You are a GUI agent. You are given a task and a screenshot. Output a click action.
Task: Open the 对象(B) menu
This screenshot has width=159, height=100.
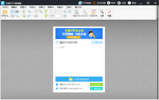pyautogui.click(x=60, y=7)
